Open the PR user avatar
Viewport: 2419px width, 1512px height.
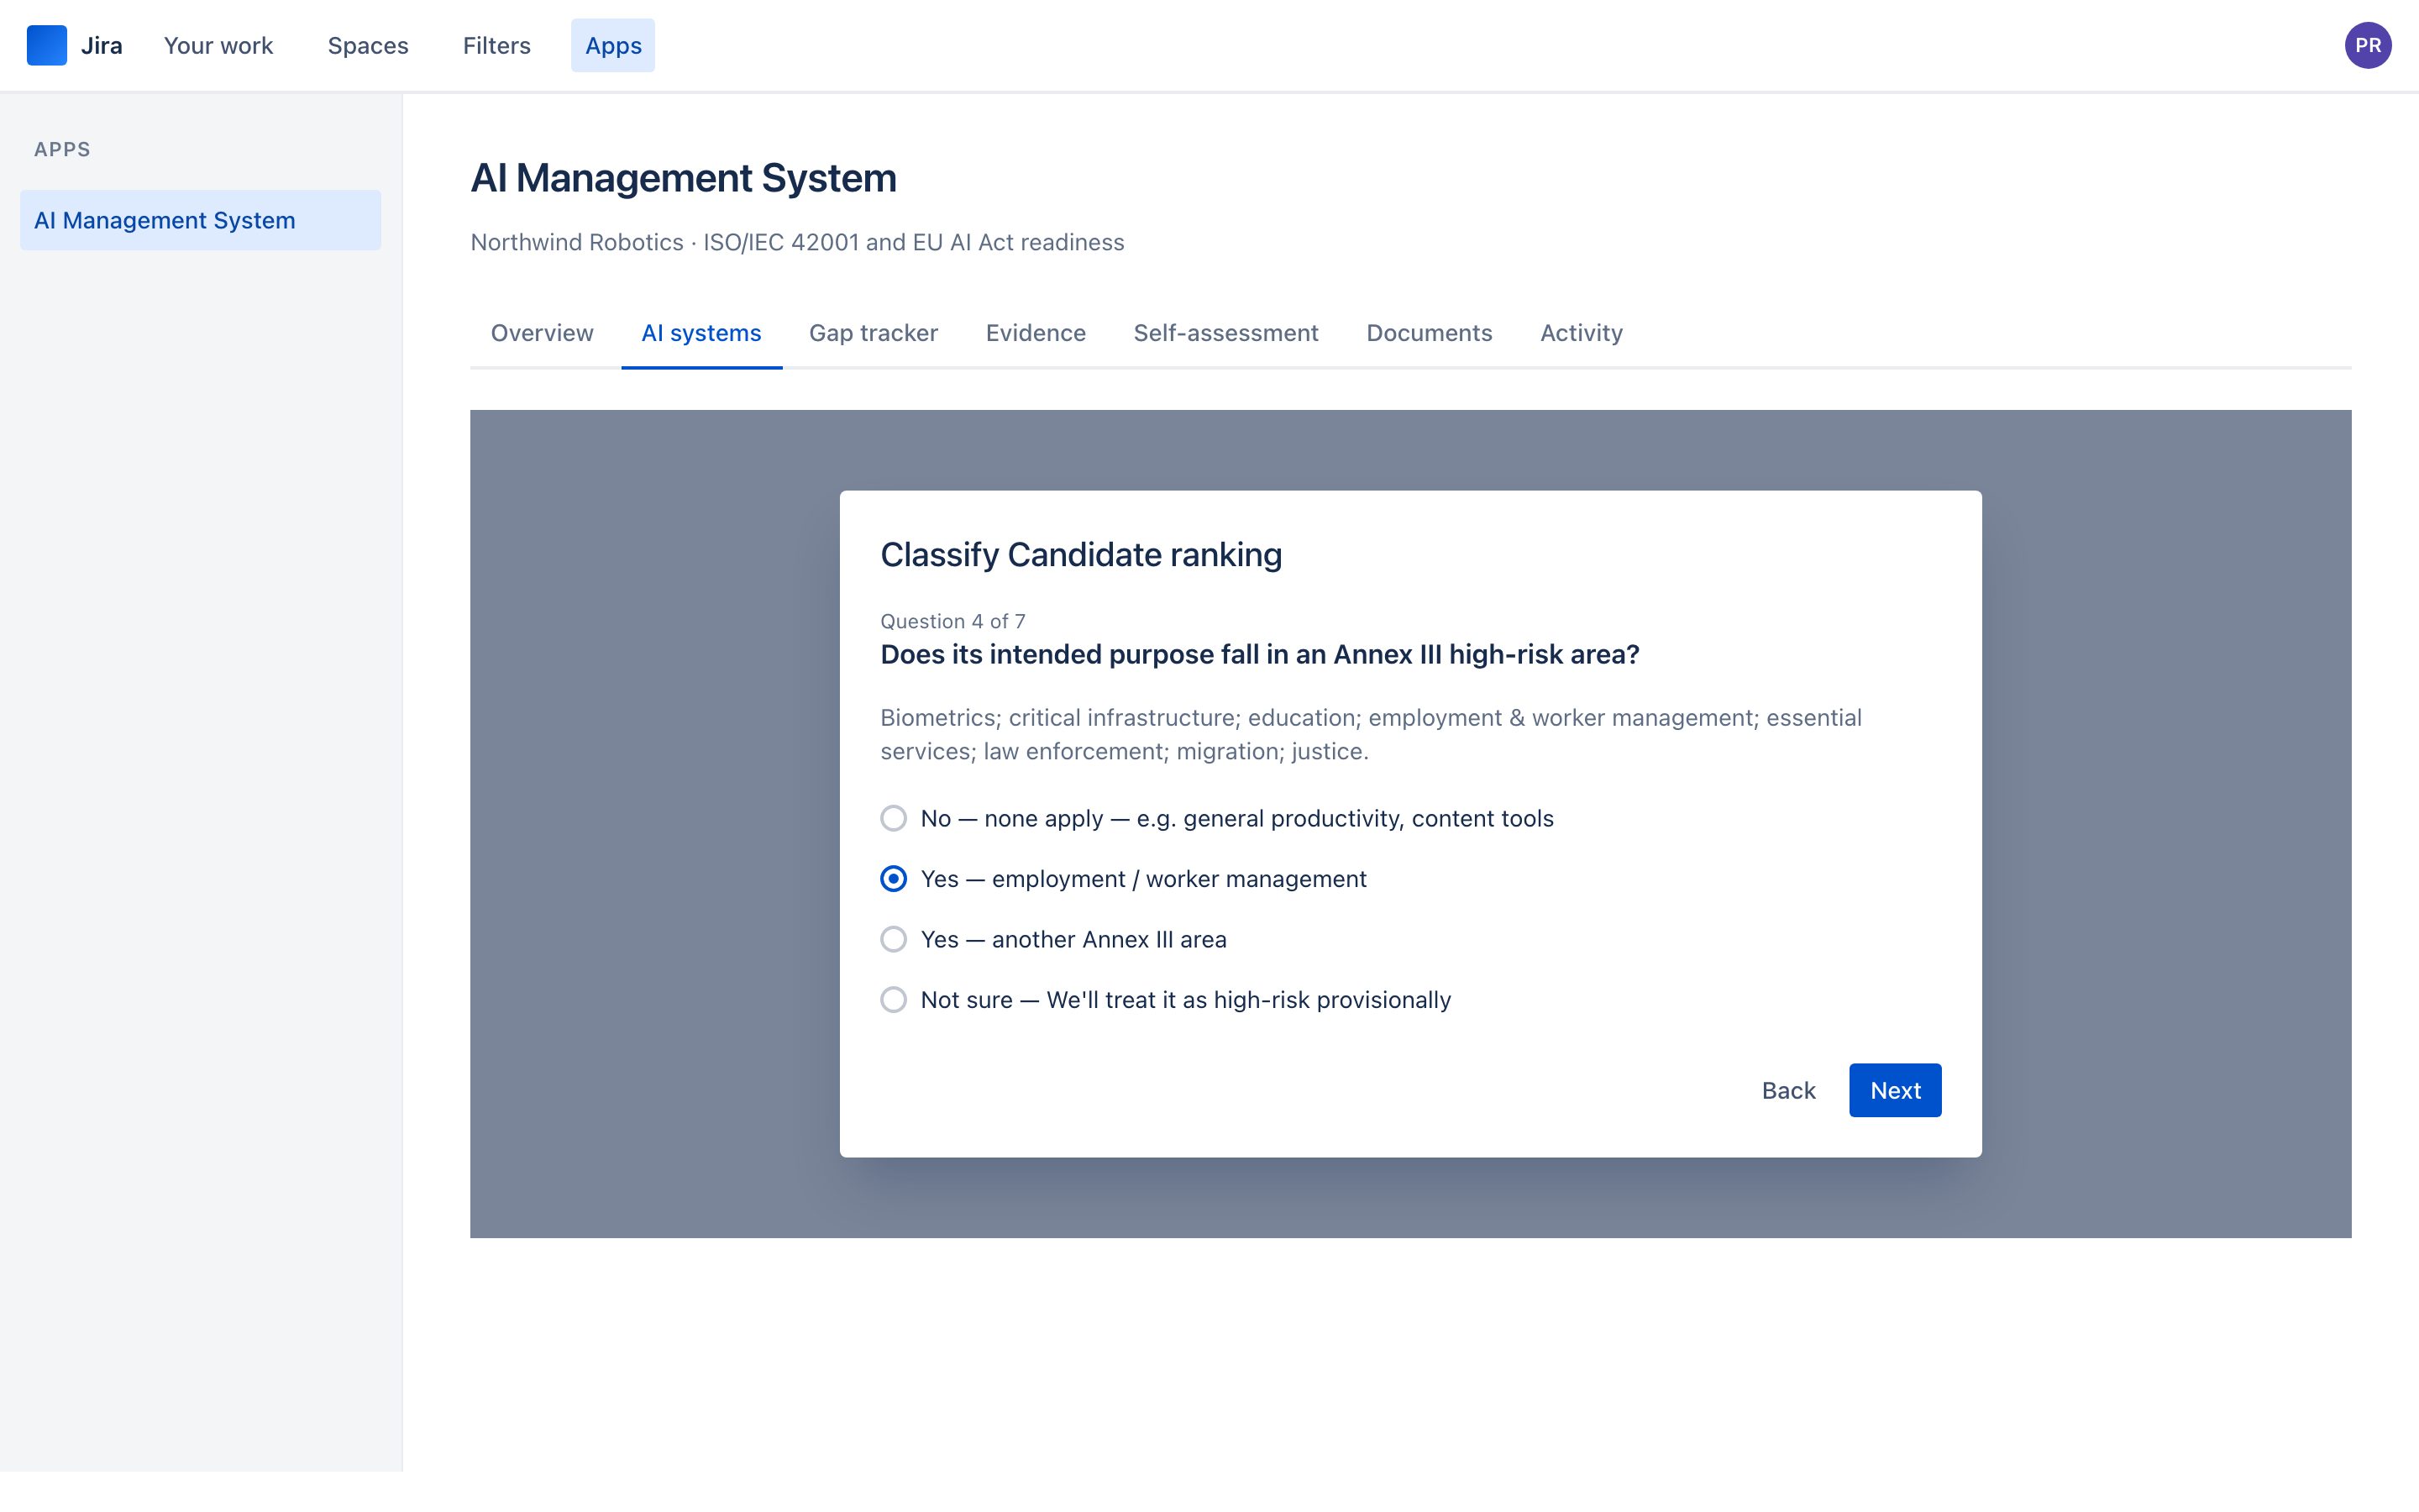click(x=2367, y=45)
